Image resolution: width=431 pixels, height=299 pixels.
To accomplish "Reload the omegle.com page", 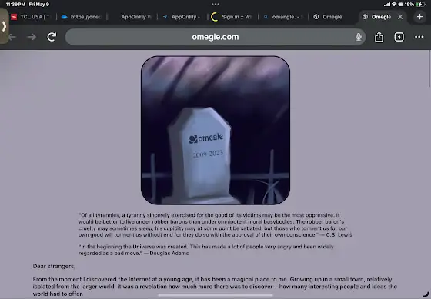I will point(52,37).
